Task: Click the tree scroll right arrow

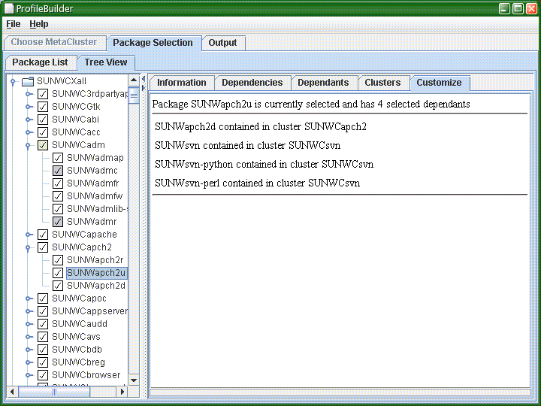Action: pyautogui.click(x=122, y=392)
